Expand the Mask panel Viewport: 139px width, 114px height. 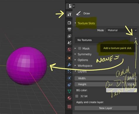tap(75, 48)
